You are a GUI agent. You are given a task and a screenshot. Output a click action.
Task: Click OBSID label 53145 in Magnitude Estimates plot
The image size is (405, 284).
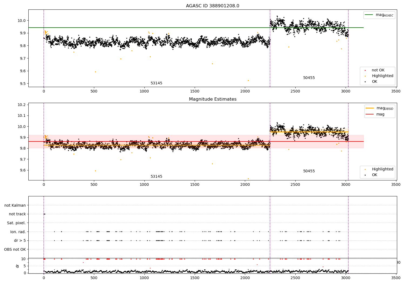[157, 177]
